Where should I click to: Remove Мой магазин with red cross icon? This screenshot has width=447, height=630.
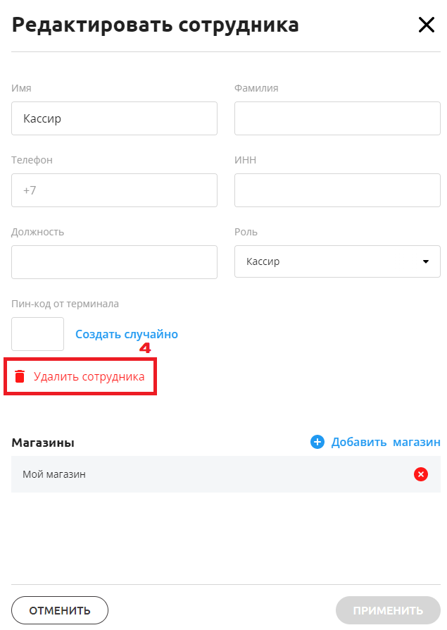(x=421, y=474)
